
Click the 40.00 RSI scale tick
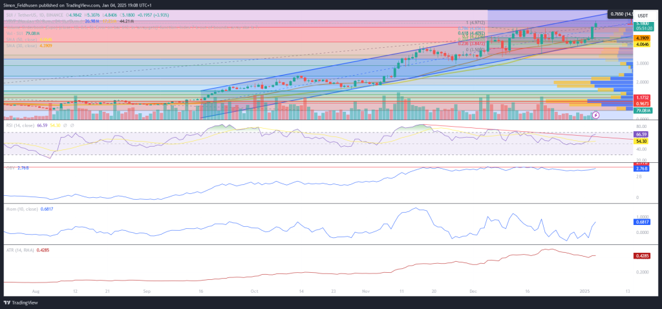pos(643,149)
